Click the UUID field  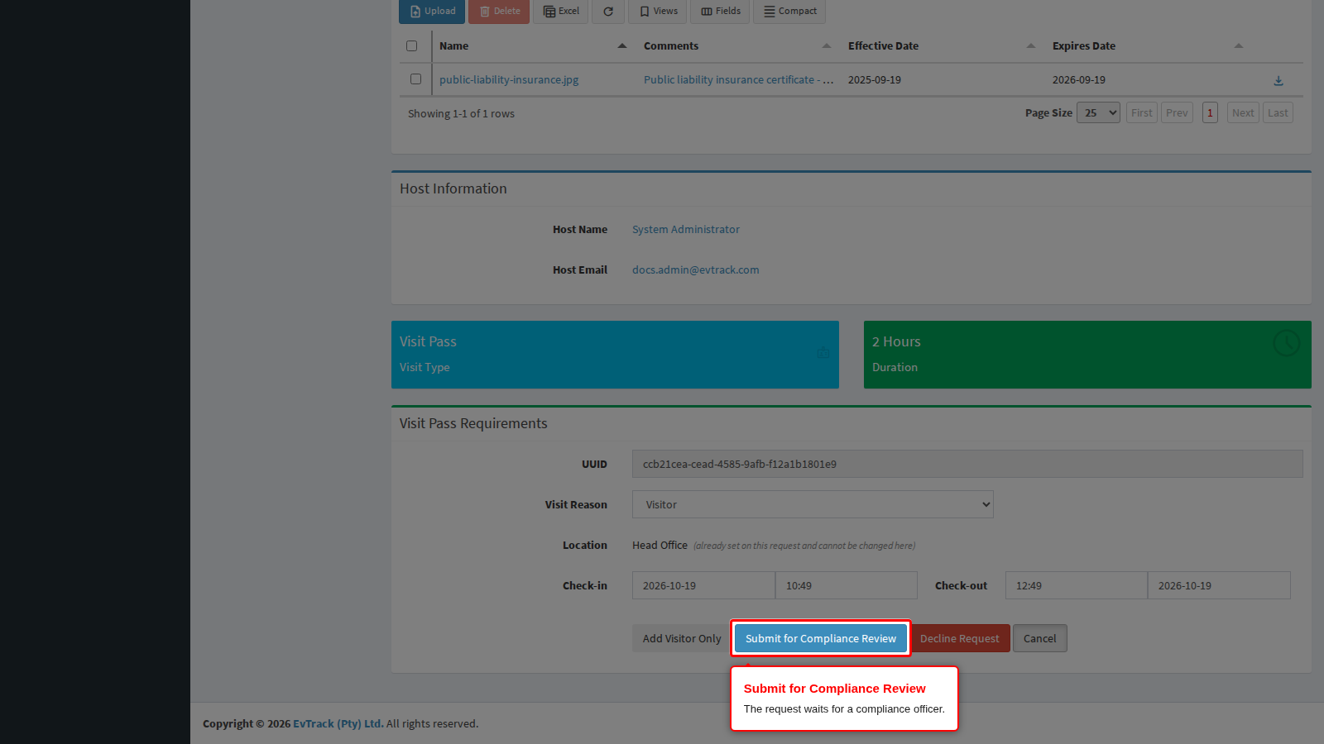[967, 464]
